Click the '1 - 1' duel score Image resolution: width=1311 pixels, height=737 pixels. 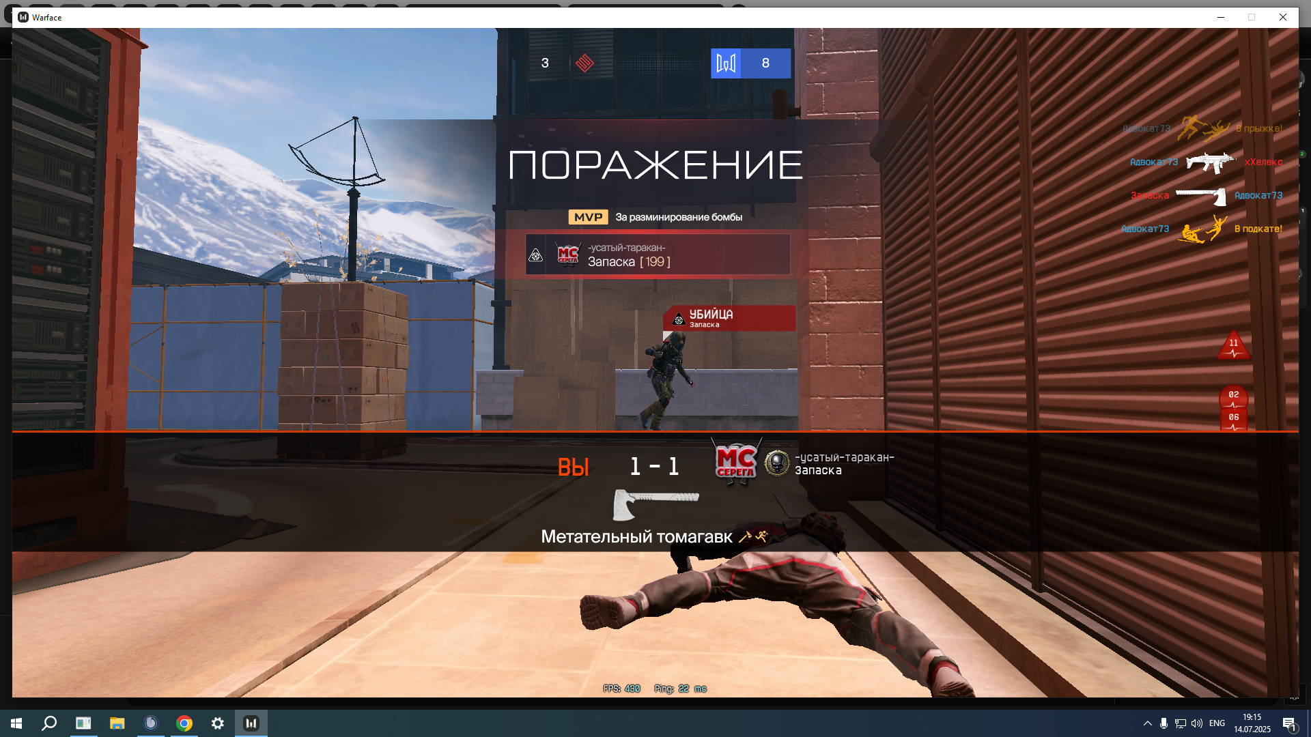pyautogui.click(x=654, y=467)
